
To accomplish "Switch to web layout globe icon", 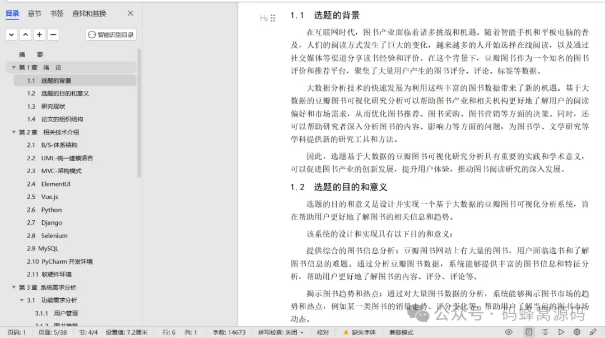I will click(577, 332).
